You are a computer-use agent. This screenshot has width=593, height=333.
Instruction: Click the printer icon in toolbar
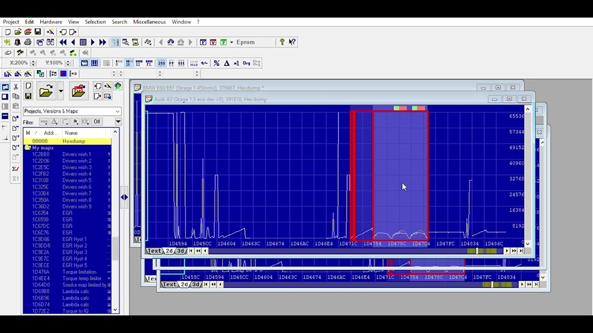tap(28, 42)
